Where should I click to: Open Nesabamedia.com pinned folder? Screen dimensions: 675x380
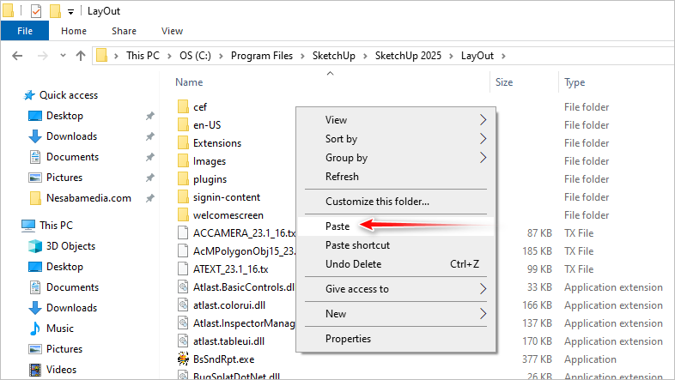point(88,198)
